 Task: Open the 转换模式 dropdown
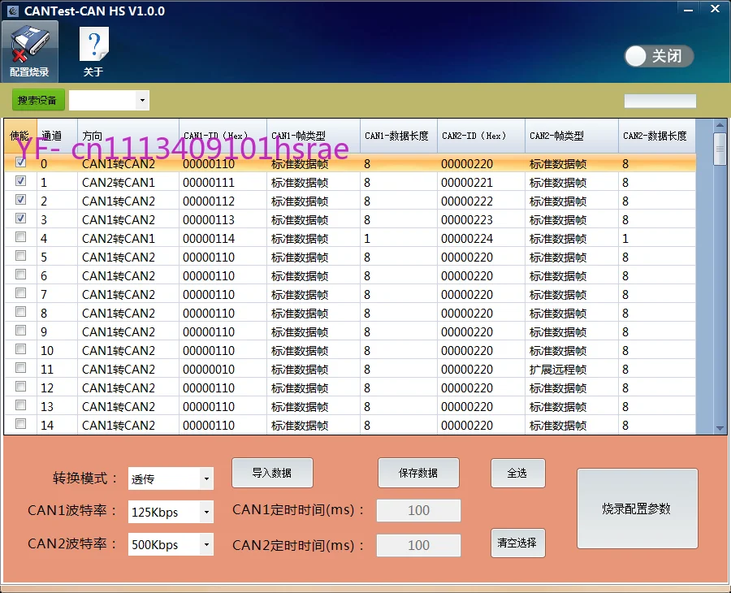[206, 478]
